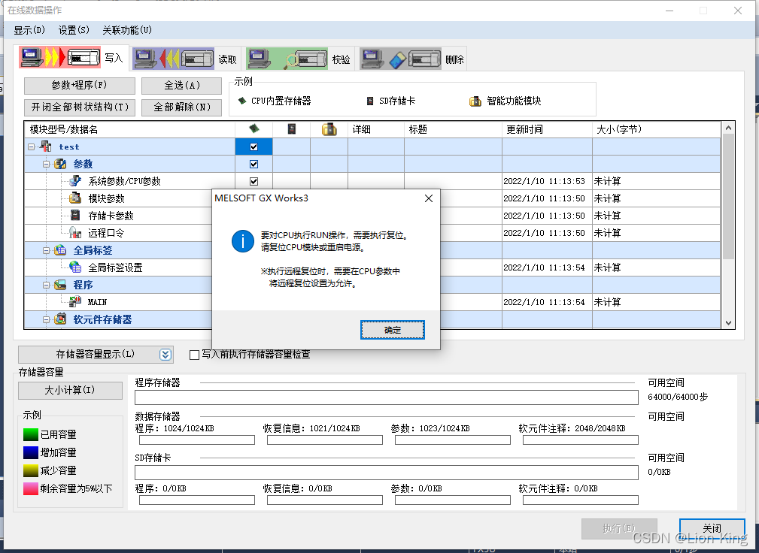Click the yellow 减少容量 swatch
The image size is (759, 553).
[x=31, y=470]
